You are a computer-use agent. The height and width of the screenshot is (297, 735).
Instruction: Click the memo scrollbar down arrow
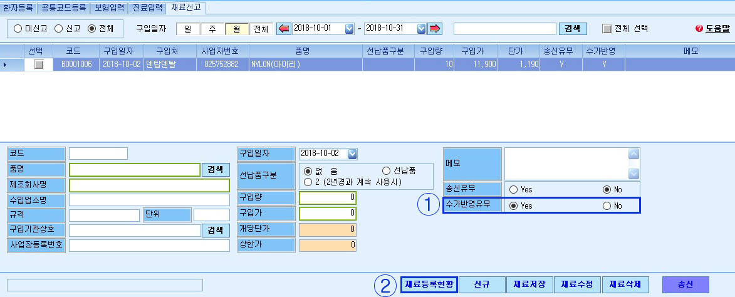coord(633,174)
